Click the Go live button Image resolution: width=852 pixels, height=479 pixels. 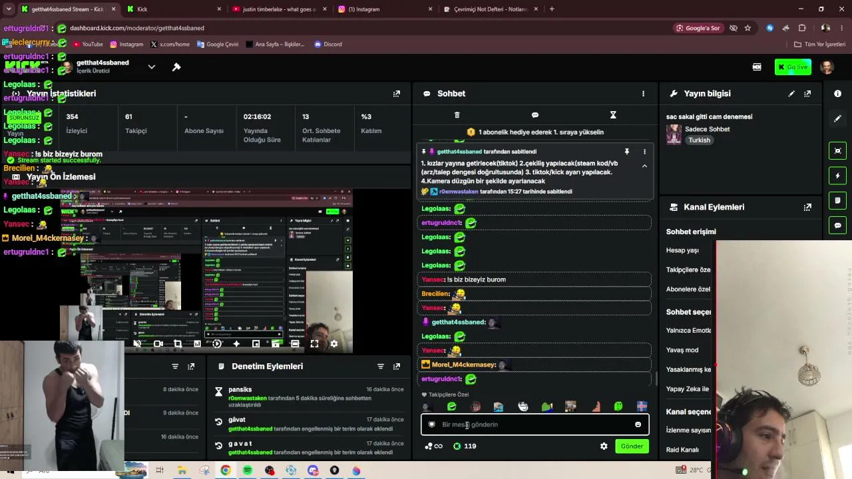tap(793, 67)
